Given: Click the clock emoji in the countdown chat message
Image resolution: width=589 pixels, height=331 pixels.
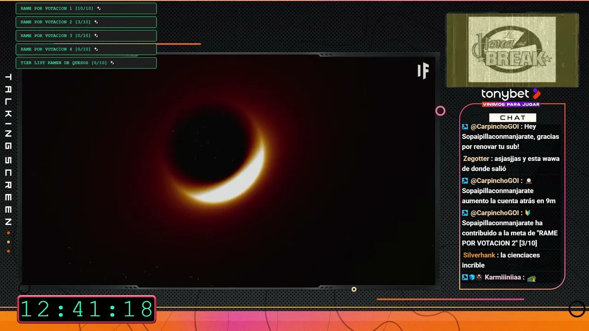Looking at the screenshot, I should pos(529,181).
